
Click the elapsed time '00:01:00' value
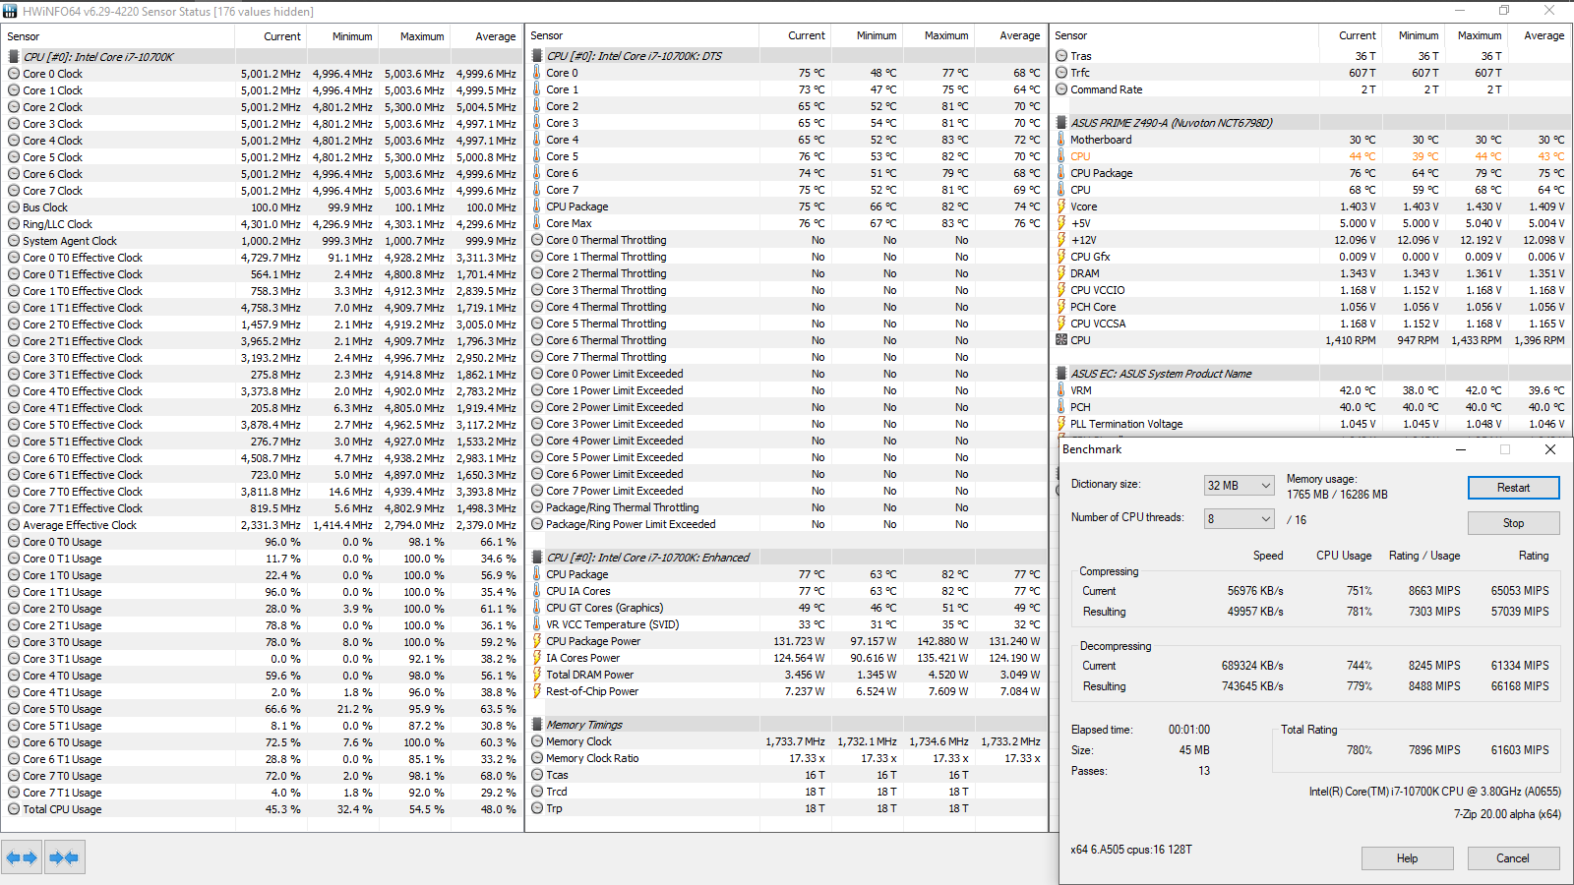click(1189, 730)
